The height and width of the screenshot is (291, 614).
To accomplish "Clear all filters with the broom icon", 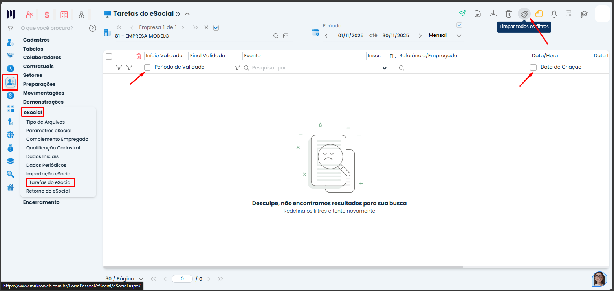I will point(524,14).
